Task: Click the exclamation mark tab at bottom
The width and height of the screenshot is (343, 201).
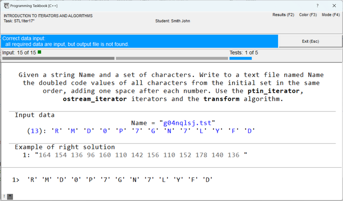Action: [x=4, y=197]
